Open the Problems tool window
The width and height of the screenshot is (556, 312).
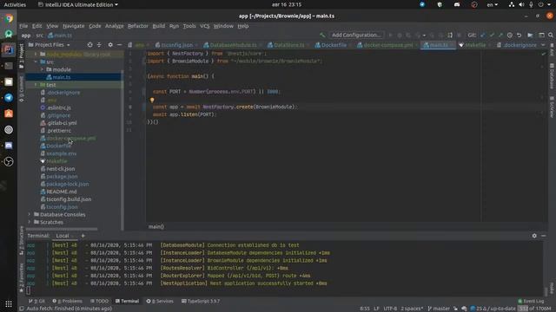click(68, 301)
